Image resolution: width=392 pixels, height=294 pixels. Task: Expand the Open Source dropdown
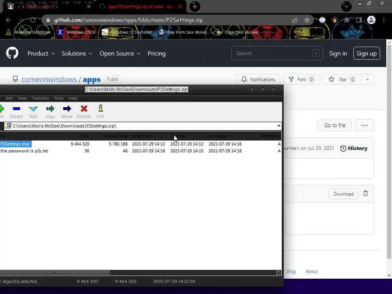[x=120, y=53]
